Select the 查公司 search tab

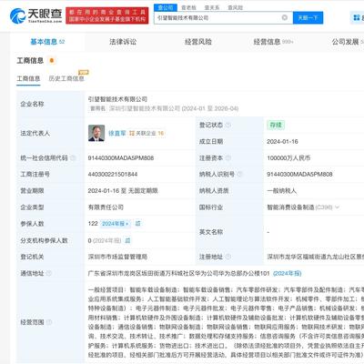[166, 7]
